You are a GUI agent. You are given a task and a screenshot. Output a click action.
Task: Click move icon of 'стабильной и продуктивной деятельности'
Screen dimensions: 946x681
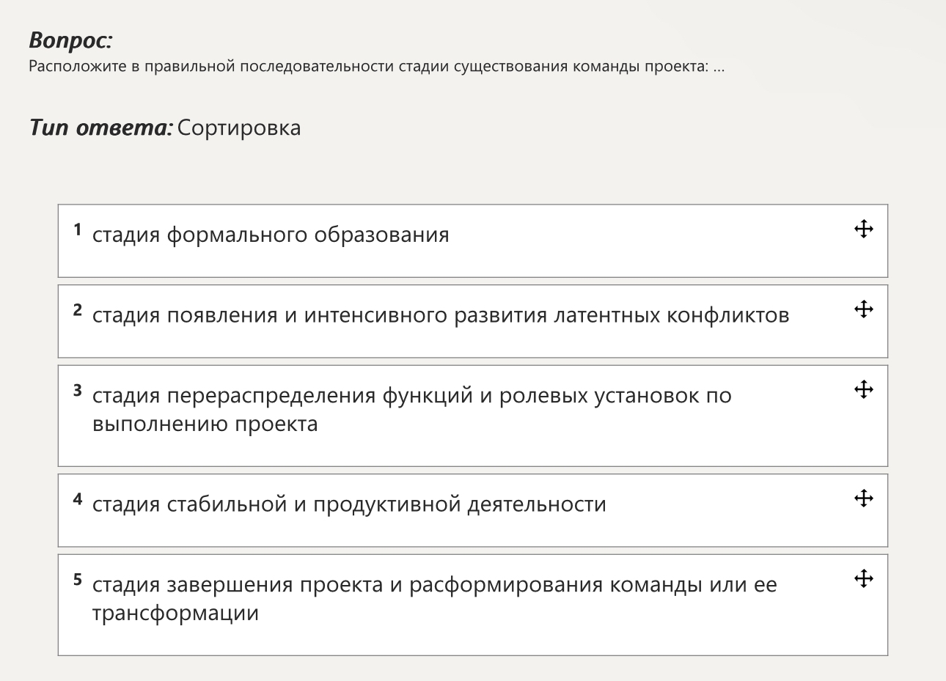point(864,498)
